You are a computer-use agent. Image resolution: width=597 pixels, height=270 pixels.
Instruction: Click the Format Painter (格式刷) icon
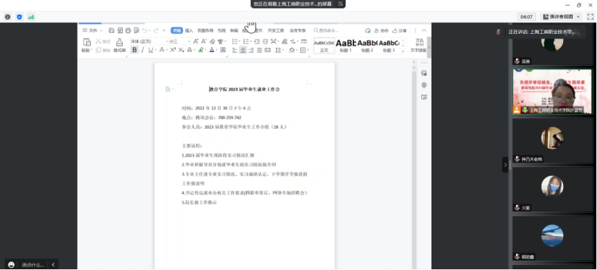coord(119,45)
